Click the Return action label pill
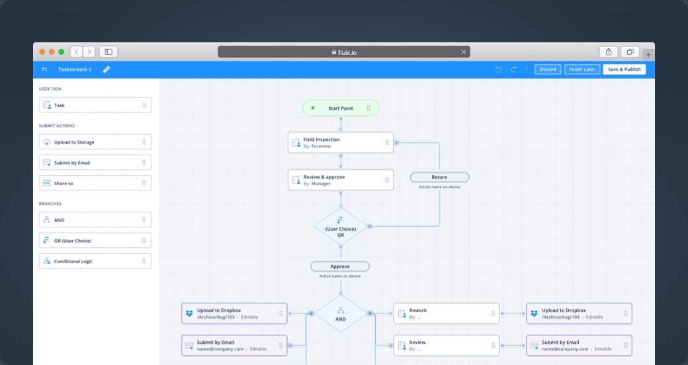The height and width of the screenshot is (365, 688). click(439, 177)
